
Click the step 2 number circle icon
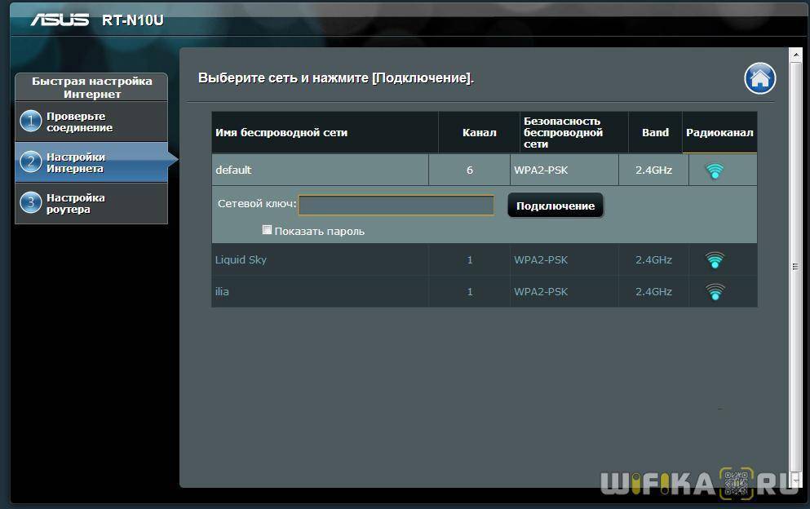pos(30,162)
